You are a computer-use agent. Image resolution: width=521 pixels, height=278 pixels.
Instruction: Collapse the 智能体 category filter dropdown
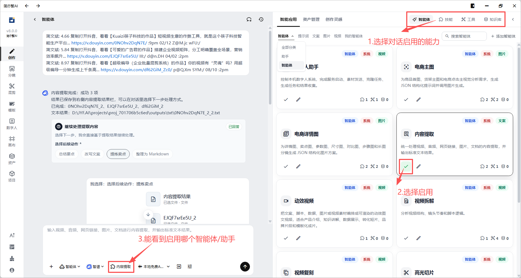tap(286, 36)
